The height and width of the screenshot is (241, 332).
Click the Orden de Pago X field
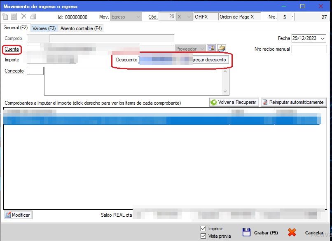tap(239, 17)
